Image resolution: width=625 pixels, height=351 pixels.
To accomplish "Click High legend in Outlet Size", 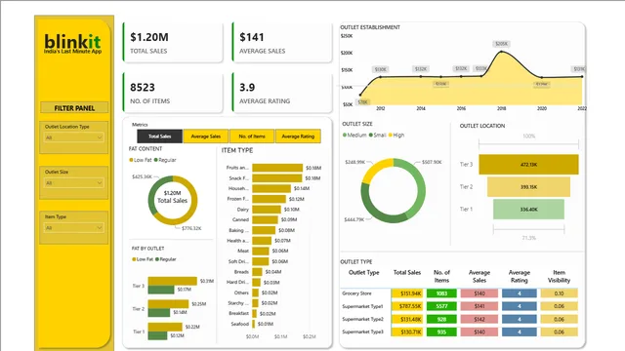I will click(x=396, y=135).
